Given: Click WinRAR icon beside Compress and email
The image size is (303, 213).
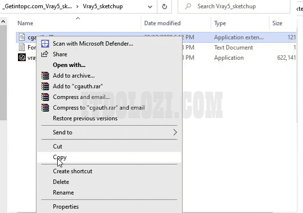Looking at the screenshot, I should 45,97.
